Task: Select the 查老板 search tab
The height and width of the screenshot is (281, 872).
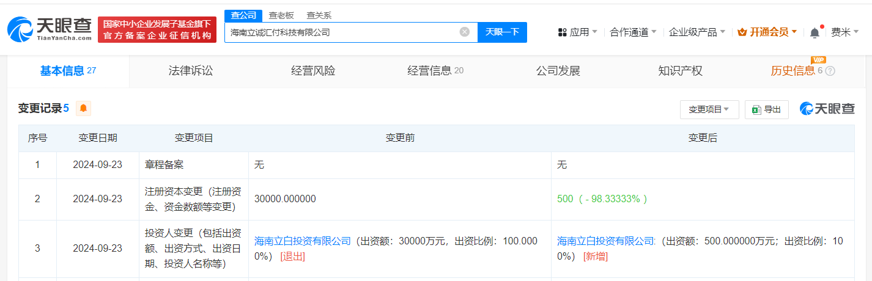Action: coord(281,15)
